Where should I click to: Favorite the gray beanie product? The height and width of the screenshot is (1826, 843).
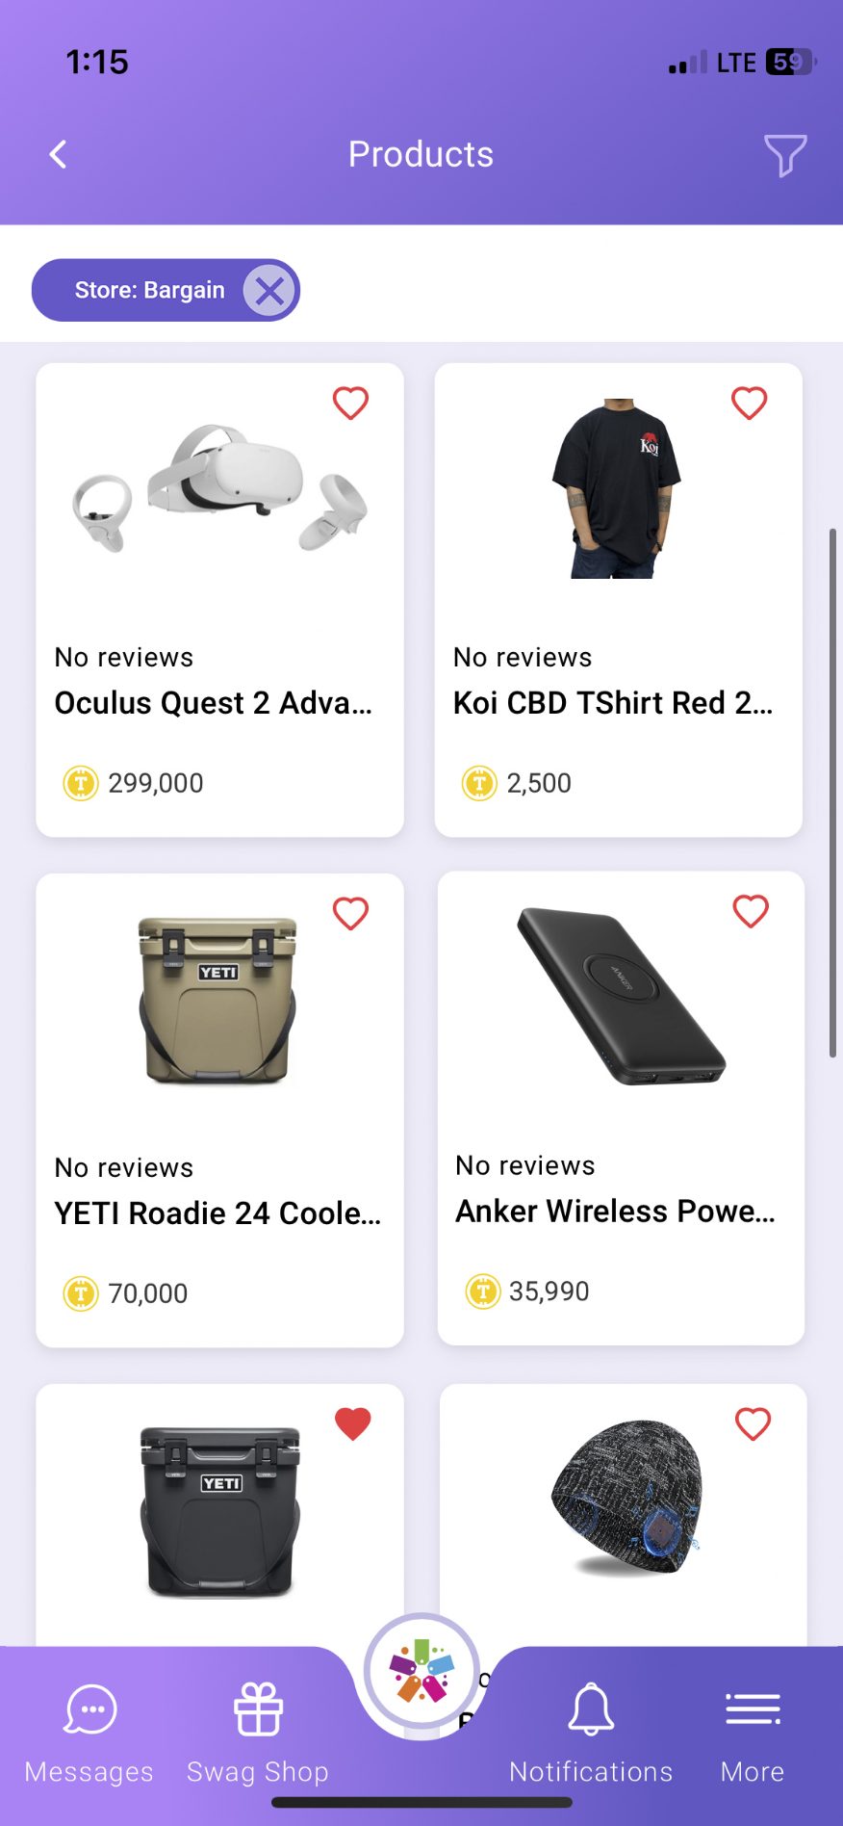click(753, 1423)
